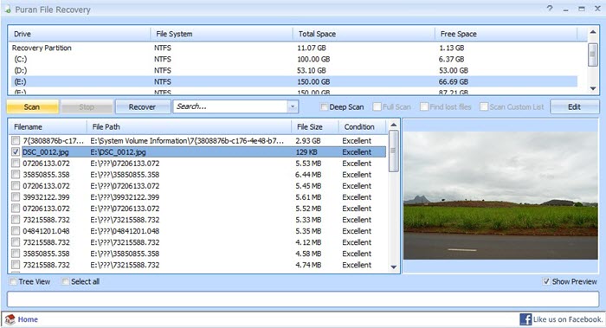Click the file list scroll down arrow
This screenshot has height=328, width=606.
coord(393,267)
